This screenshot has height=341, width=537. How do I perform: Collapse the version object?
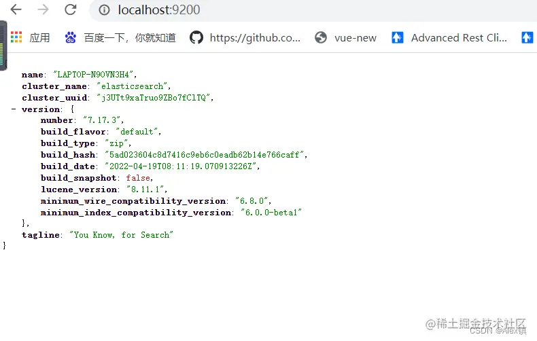pyautogui.click(x=14, y=109)
